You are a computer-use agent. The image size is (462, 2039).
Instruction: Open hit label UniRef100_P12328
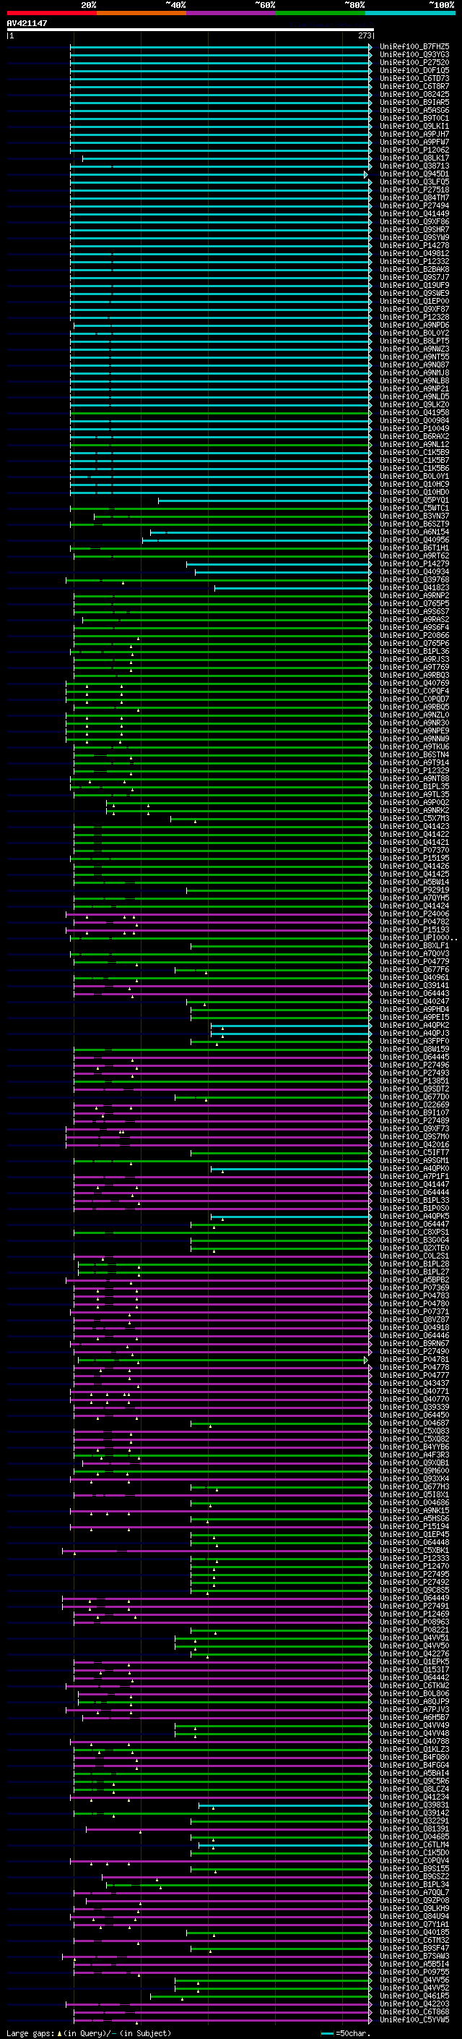(x=414, y=317)
